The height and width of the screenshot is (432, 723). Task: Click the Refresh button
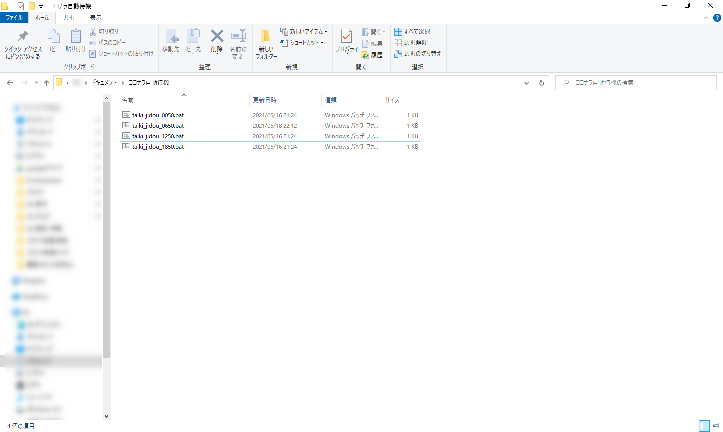point(542,83)
